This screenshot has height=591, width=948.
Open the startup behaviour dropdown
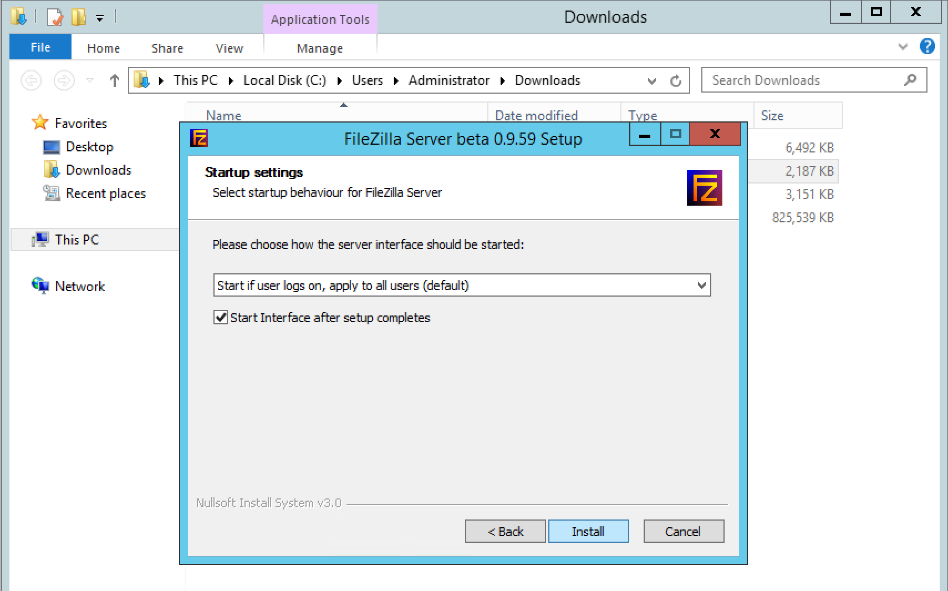(x=702, y=285)
